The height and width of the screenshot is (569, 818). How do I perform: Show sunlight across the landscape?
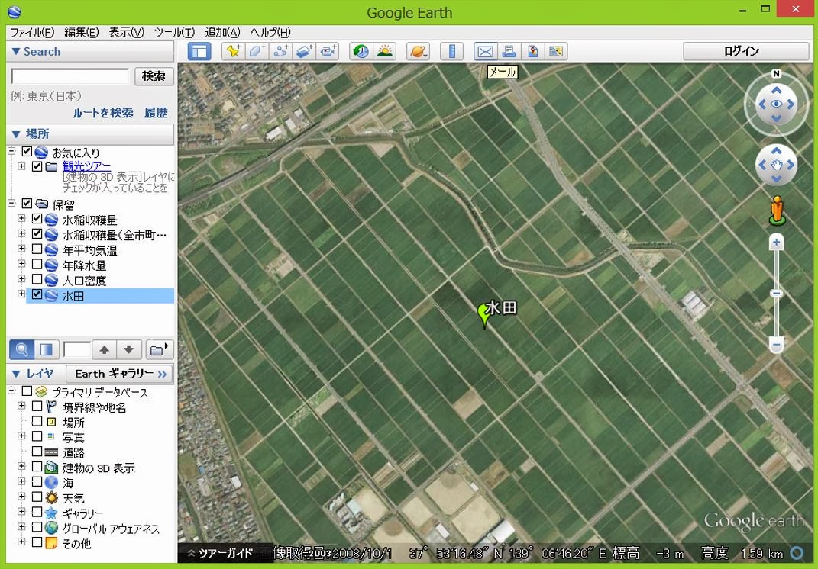click(x=384, y=51)
